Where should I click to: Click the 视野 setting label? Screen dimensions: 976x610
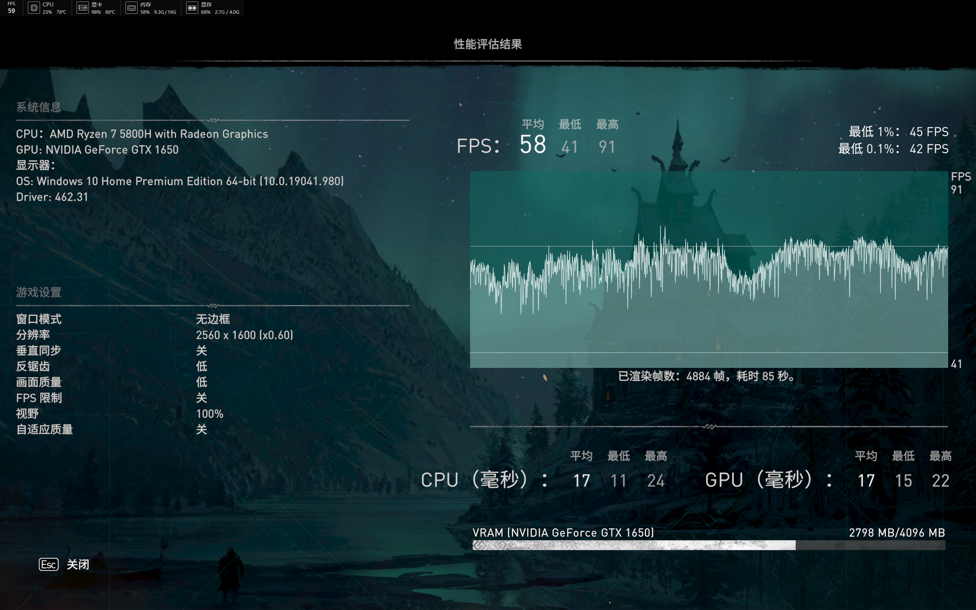tap(27, 414)
